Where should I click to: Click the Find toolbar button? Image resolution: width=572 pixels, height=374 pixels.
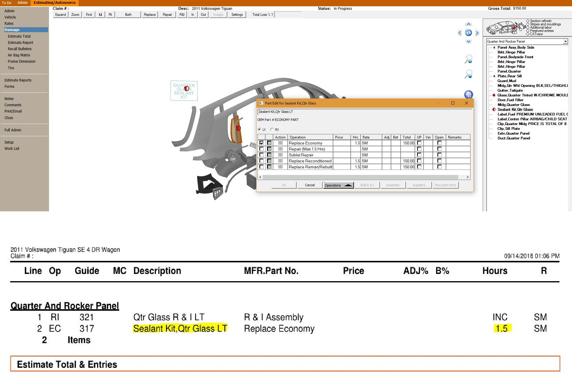pos(89,15)
